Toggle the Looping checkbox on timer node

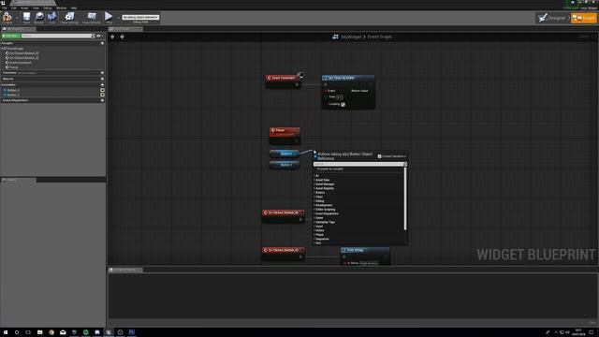pos(343,104)
